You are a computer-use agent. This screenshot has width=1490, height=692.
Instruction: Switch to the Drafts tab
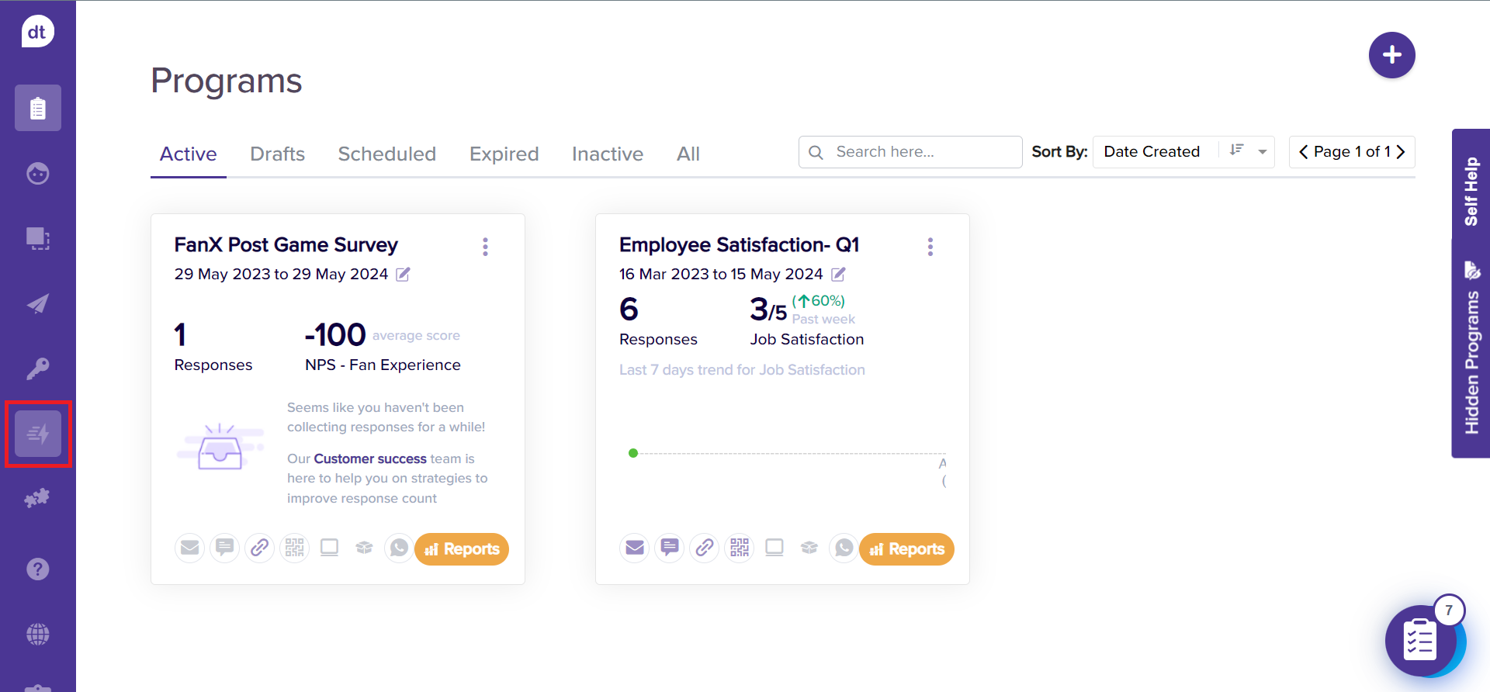[277, 154]
